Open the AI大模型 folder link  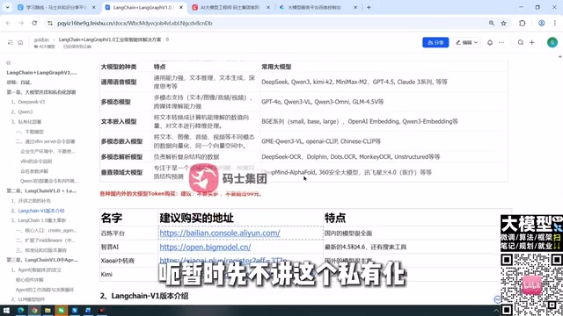[45, 47]
